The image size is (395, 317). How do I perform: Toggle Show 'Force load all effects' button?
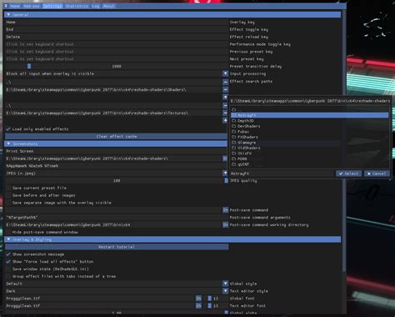(8, 262)
